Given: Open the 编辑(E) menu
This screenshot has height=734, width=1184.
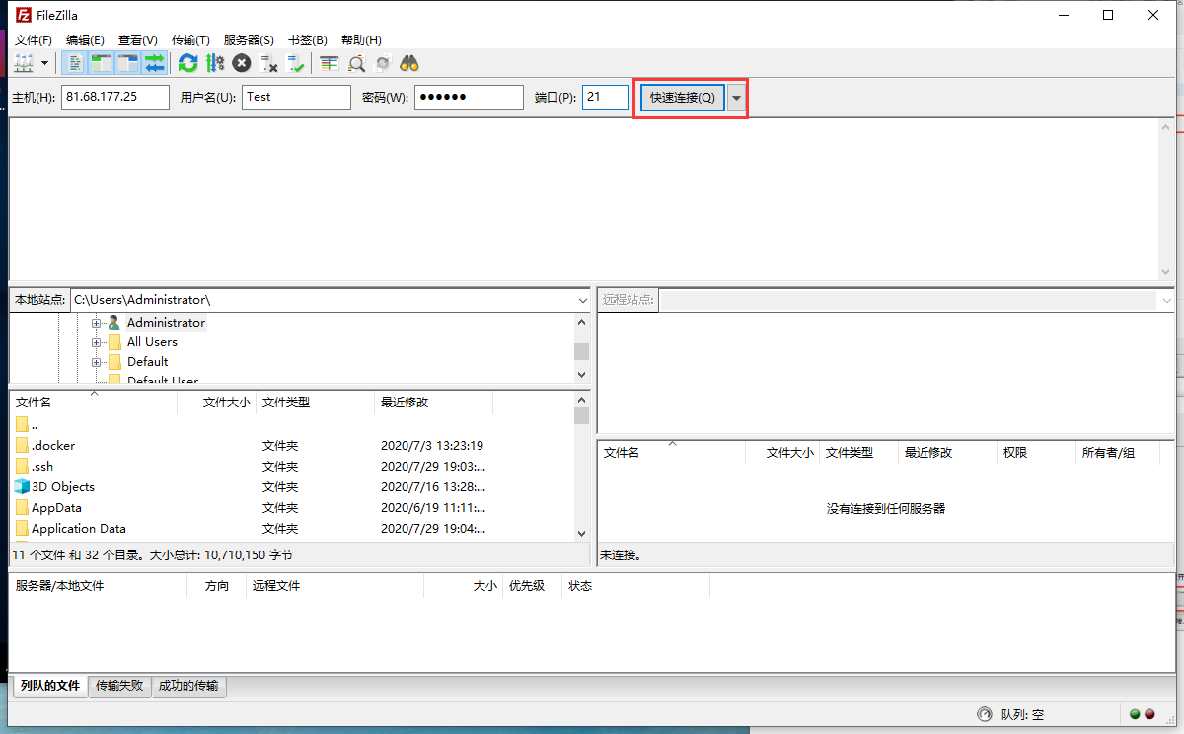Looking at the screenshot, I should (85, 40).
